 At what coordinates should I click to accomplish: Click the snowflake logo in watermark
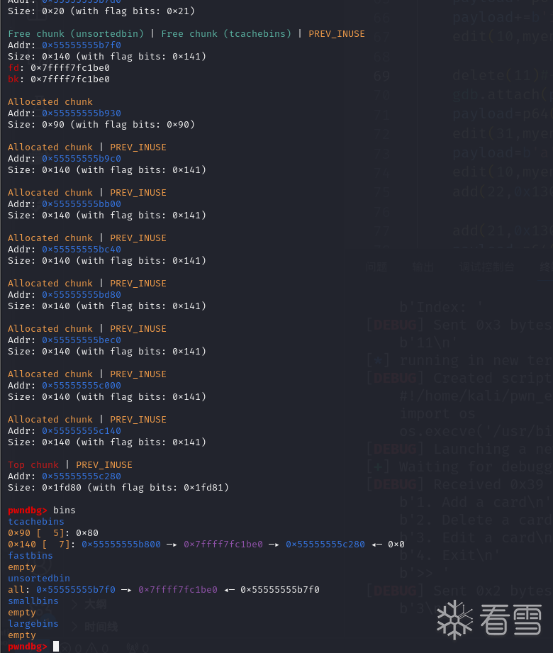click(x=454, y=620)
